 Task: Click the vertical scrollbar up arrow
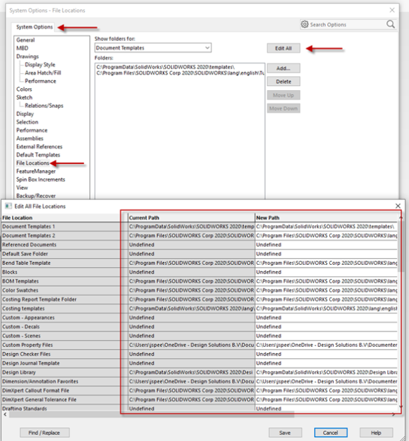tap(401, 218)
